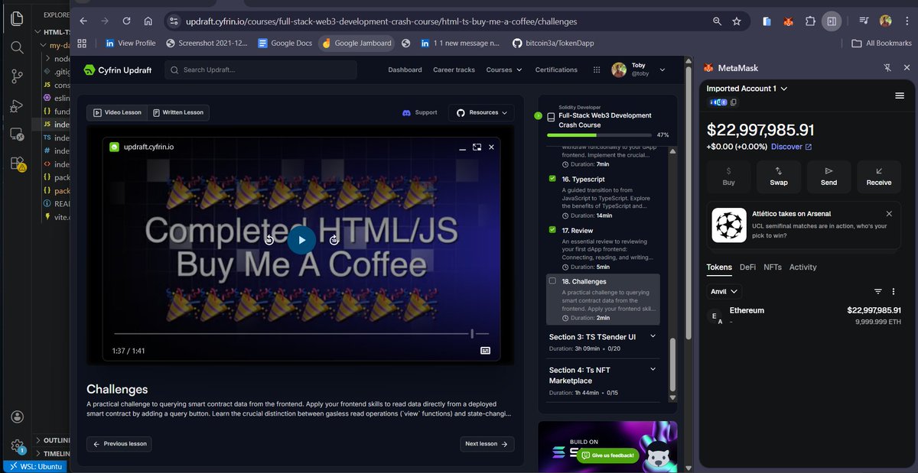
Task: Open Updraft apps grid icon
Action: tap(597, 70)
